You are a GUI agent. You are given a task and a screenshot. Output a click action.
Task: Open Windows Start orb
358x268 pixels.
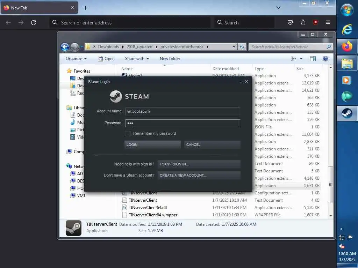click(347, 10)
